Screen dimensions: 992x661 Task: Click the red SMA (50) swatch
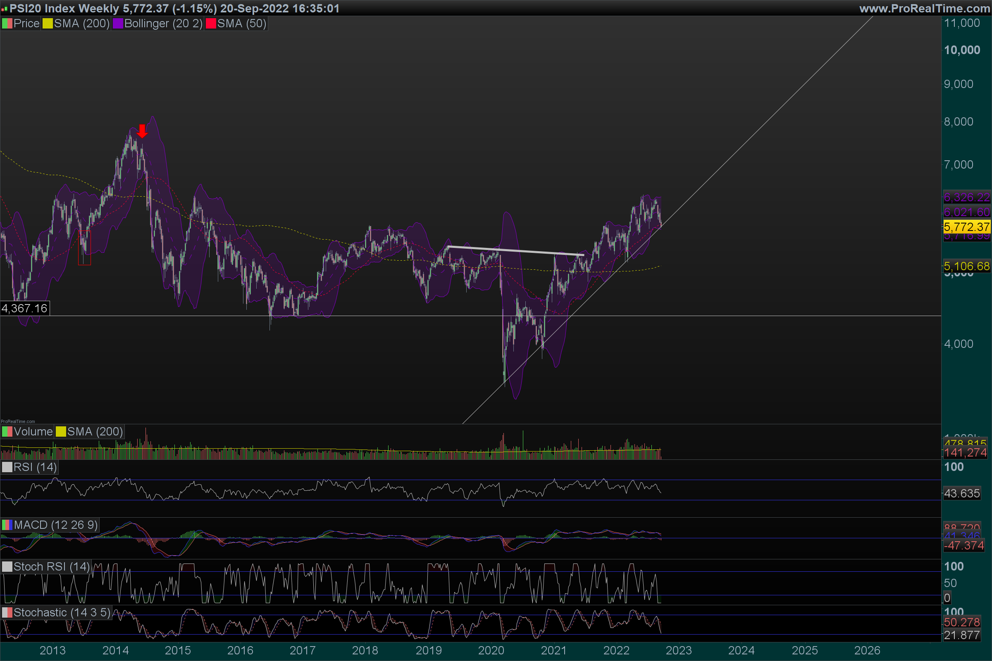tap(210, 24)
